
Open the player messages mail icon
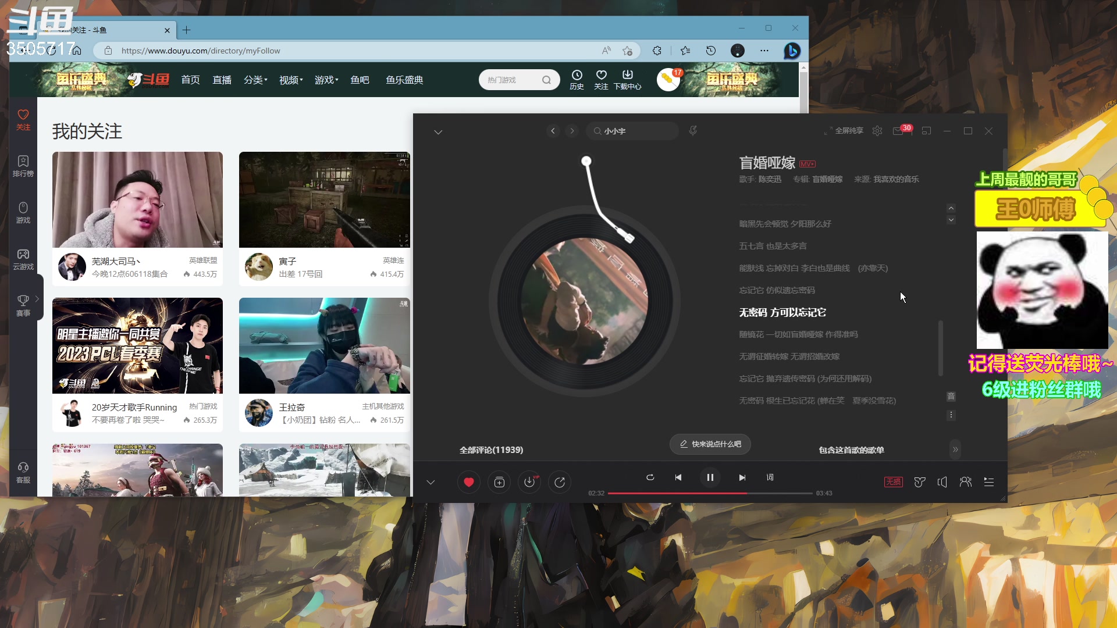point(898,131)
